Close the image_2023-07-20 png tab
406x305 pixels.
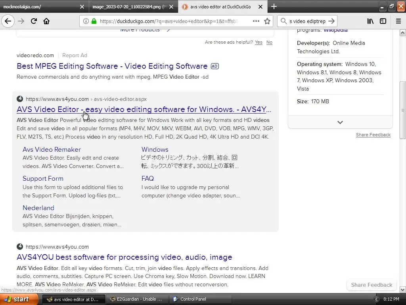171,7
